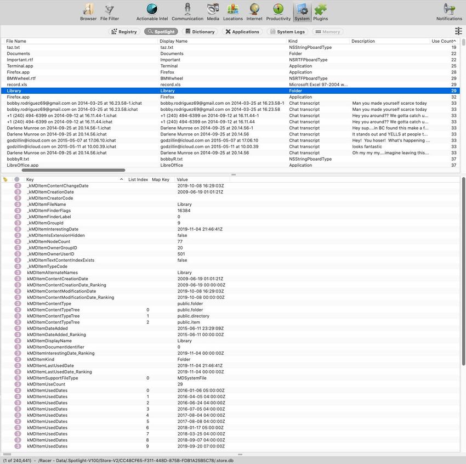Click the disabled Memory tab
Image resolution: width=466 pixels, height=464 pixels.
tap(327, 31)
